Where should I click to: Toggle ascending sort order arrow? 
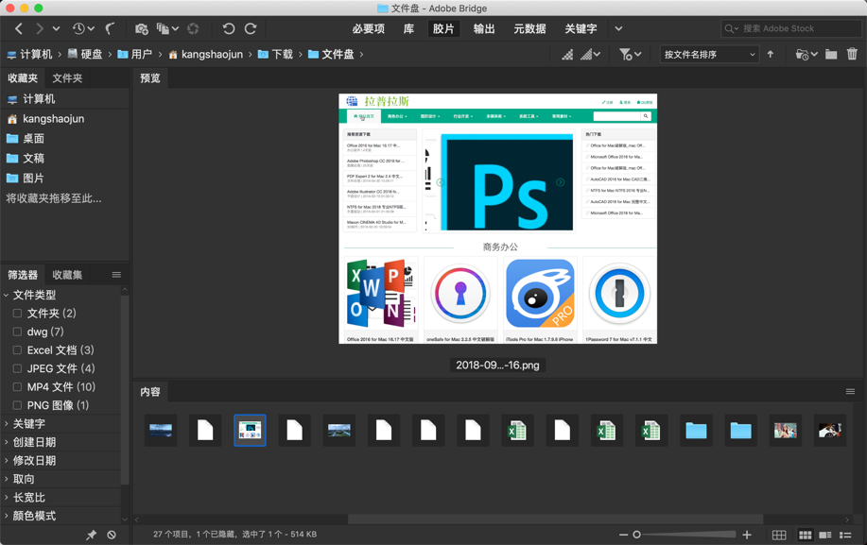click(x=771, y=55)
